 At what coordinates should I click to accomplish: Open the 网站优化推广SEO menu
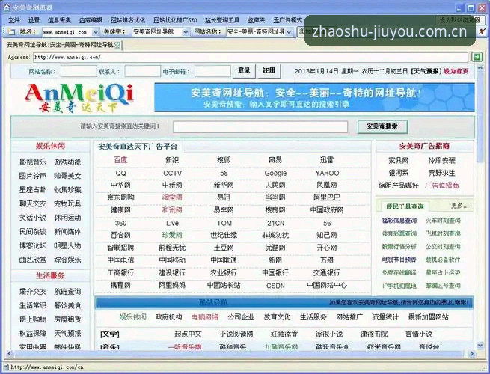pos(175,20)
